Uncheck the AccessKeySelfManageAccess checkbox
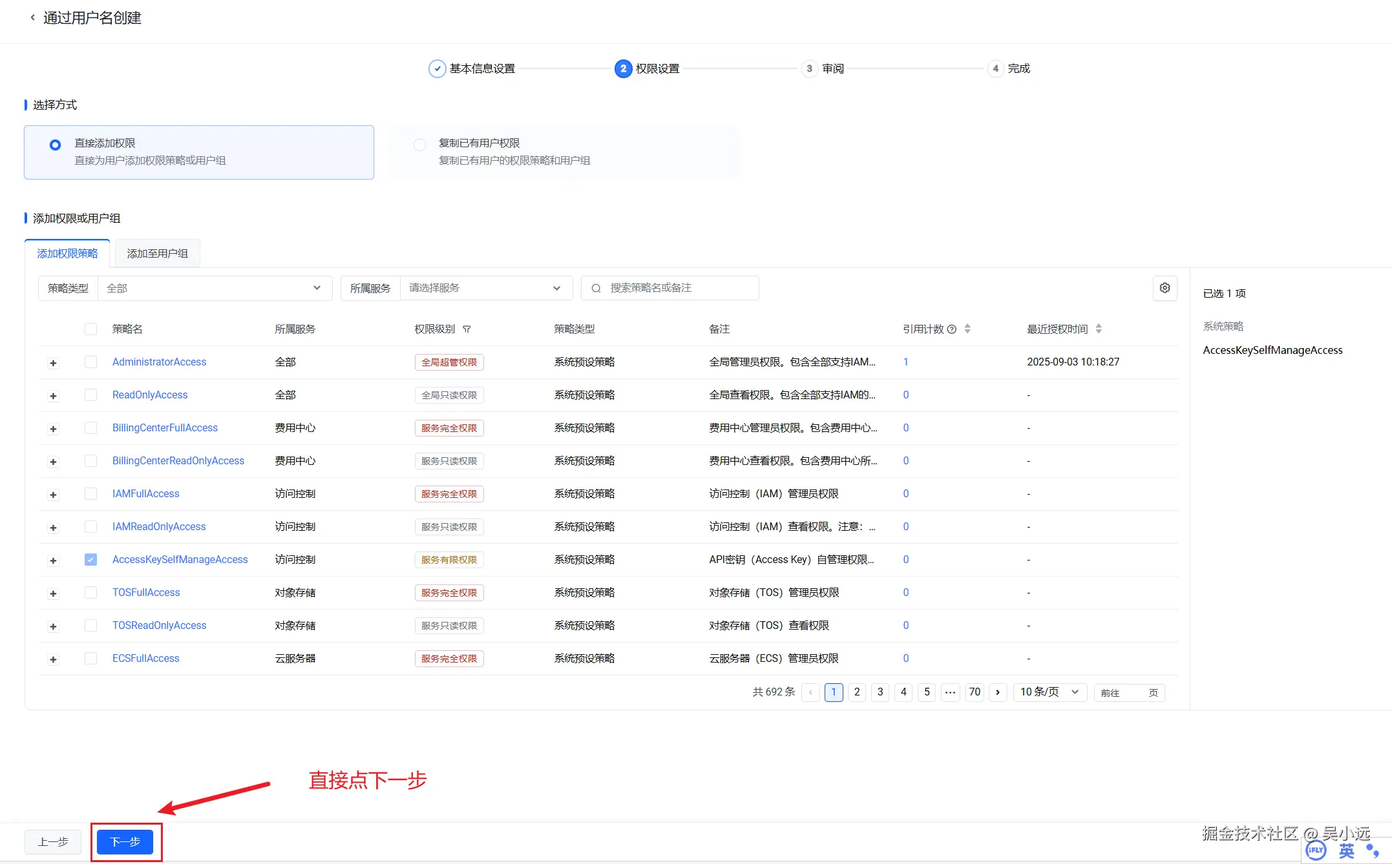 point(90,560)
